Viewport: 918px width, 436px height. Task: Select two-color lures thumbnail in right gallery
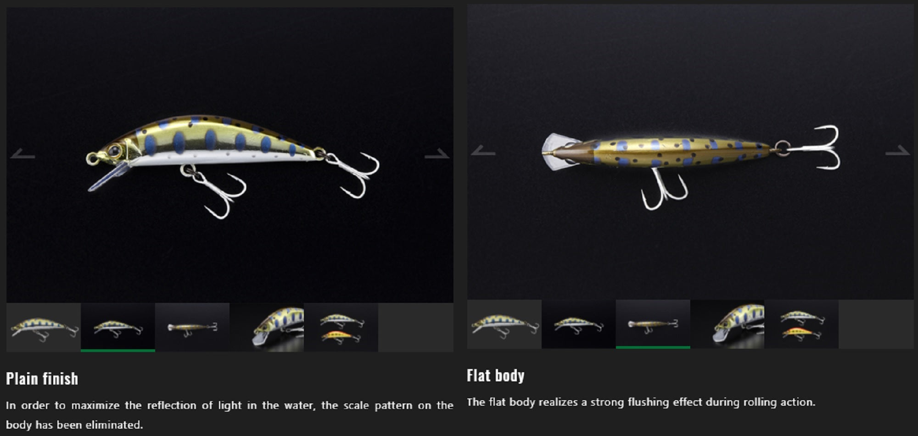[802, 324]
